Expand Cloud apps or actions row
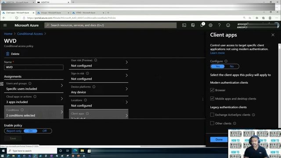Viewport: 281px width, 158px height. tap(34, 99)
